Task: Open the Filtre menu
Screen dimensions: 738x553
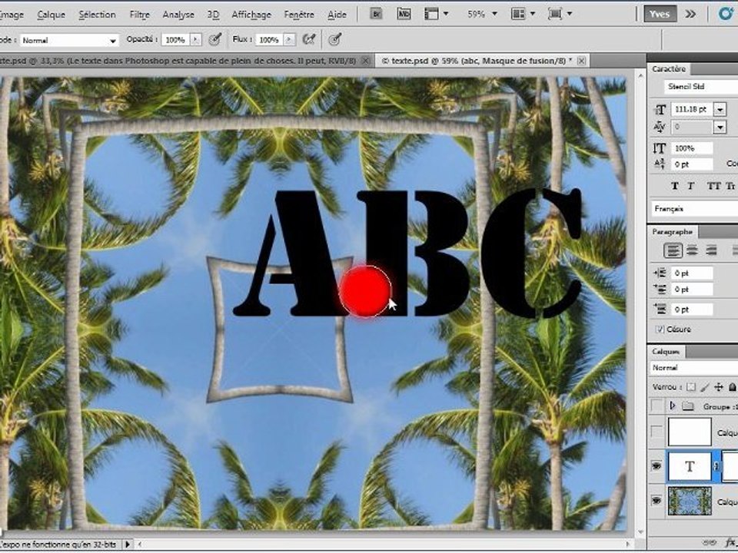Action: (140, 15)
